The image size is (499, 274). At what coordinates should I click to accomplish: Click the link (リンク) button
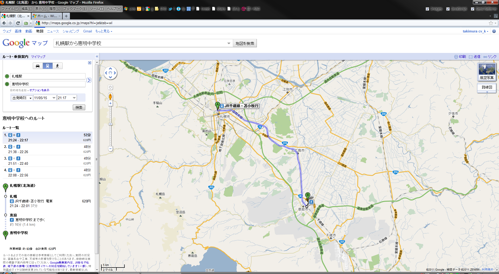tap(490, 57)
